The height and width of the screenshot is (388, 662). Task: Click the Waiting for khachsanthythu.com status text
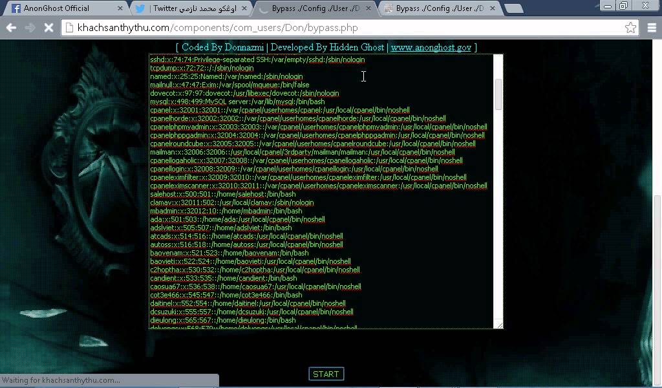coord(61,380)
